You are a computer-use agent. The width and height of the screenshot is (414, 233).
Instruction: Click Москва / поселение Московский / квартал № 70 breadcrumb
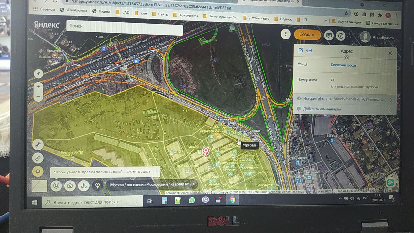coord(152,185)
